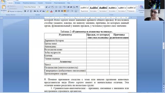
Task: Align text right
Action: click(x=62, y=11)
